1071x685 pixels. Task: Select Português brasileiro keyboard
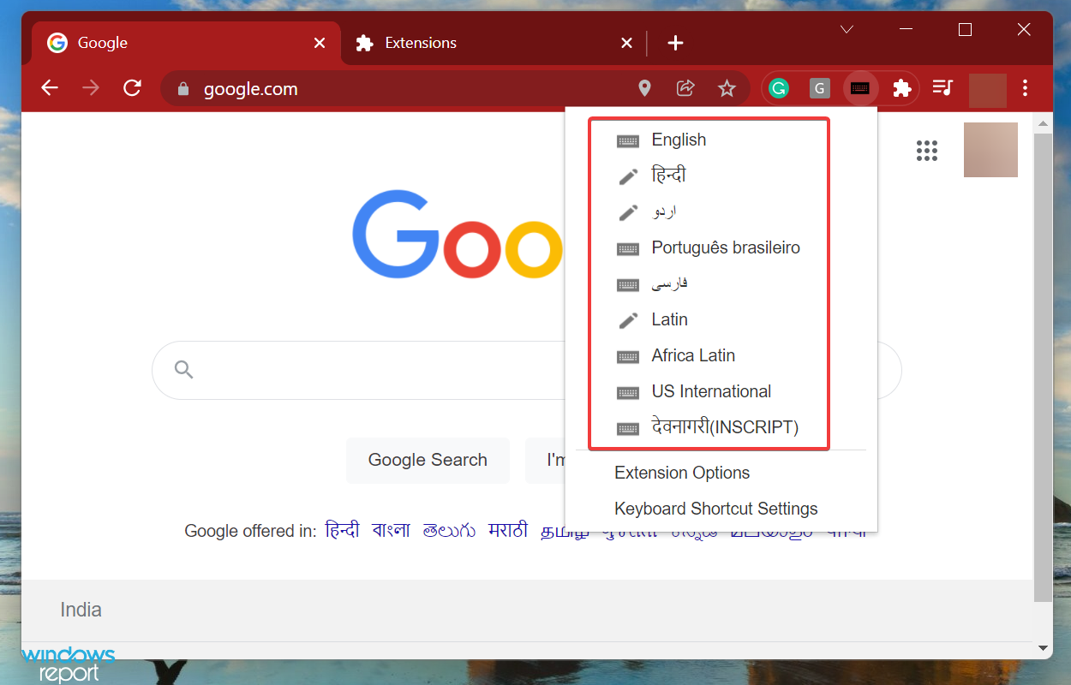coord(709,247)
